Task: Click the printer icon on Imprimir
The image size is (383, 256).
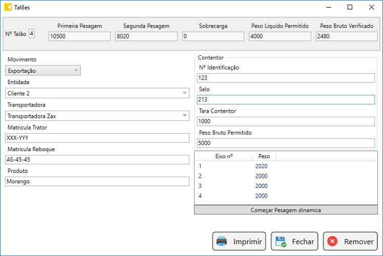Action: pyautogui.click(x=222, y=241)
